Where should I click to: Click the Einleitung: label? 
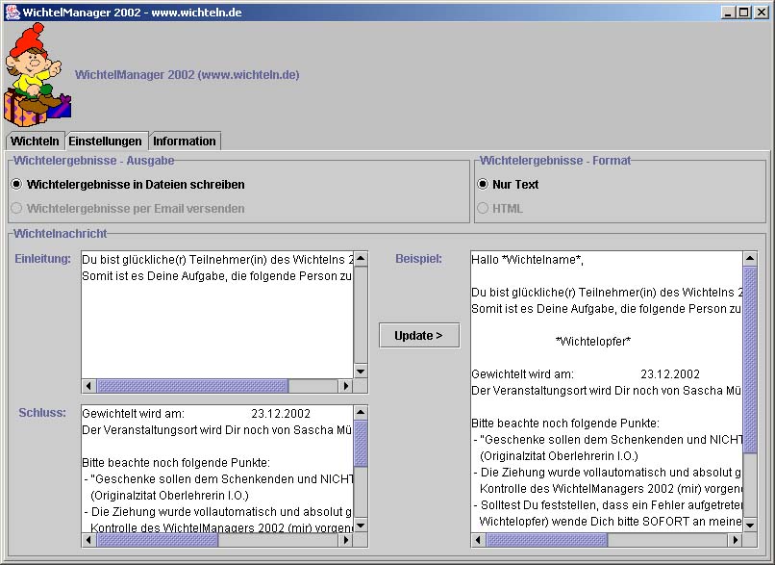click(x=43, y=259)
